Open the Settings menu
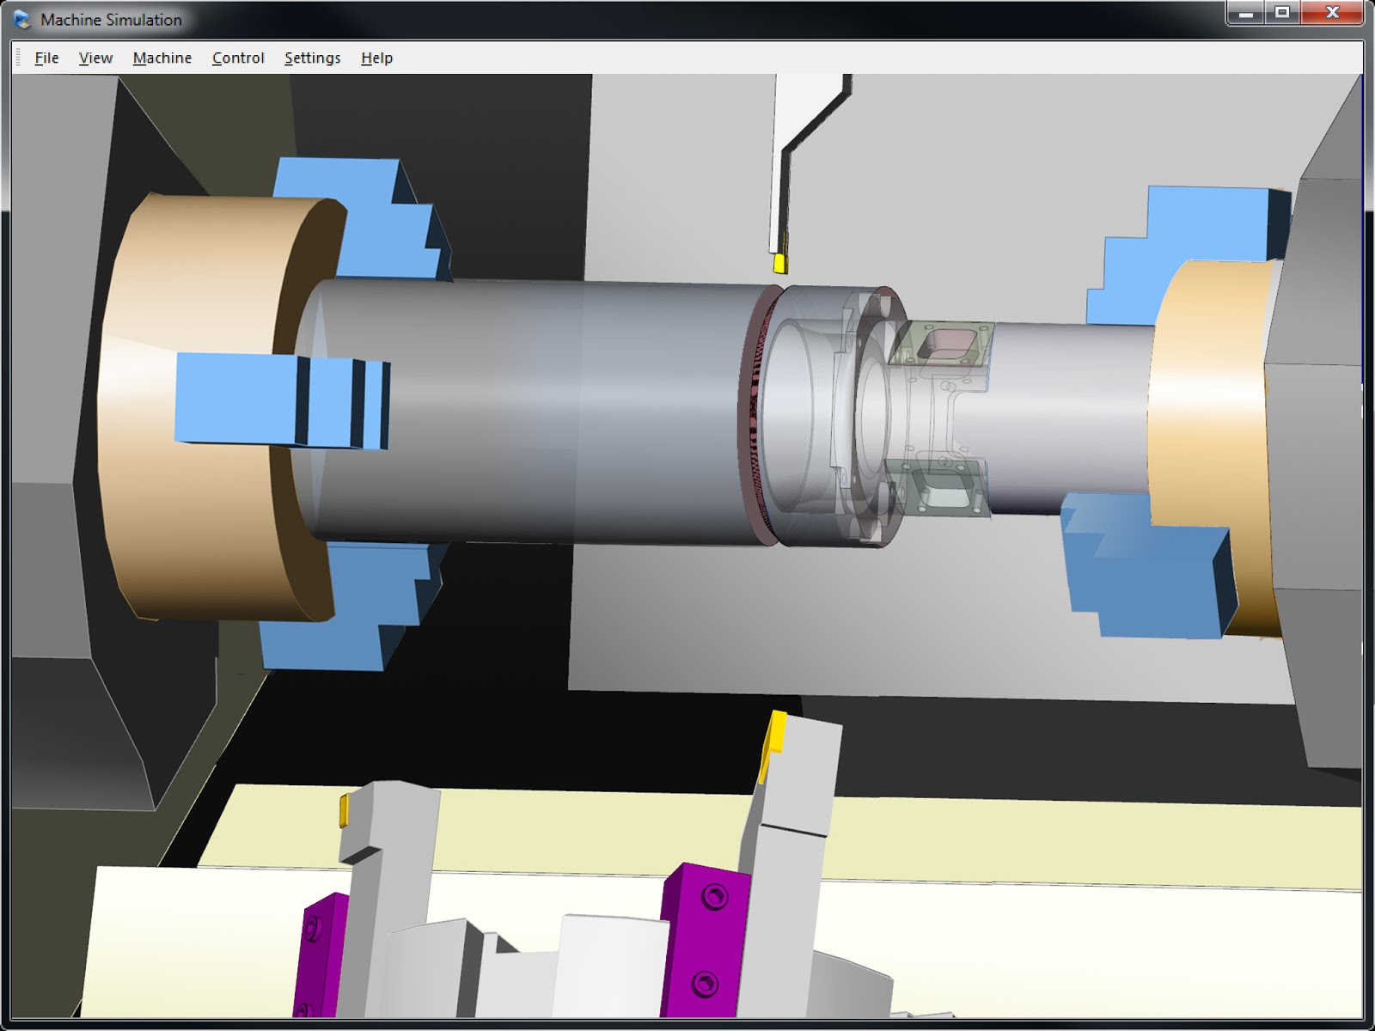This screenshot has width=1375, height=1031. pyautogui.click(x=311, y=58)
